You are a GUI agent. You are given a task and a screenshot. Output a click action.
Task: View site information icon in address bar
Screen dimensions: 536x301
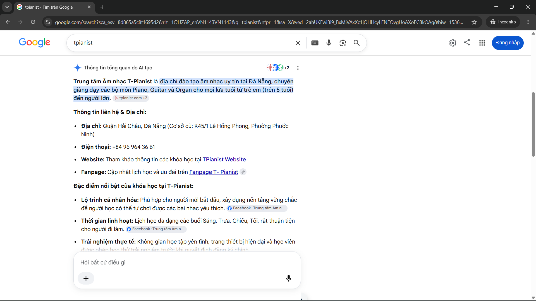tap(48, 22)
